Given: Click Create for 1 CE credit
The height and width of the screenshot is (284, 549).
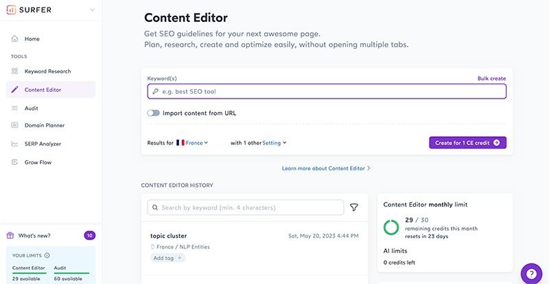Looking at the screenshot, I should pyautogui.click(x=468, y=142).
